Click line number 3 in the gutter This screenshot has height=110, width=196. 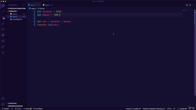33,18
